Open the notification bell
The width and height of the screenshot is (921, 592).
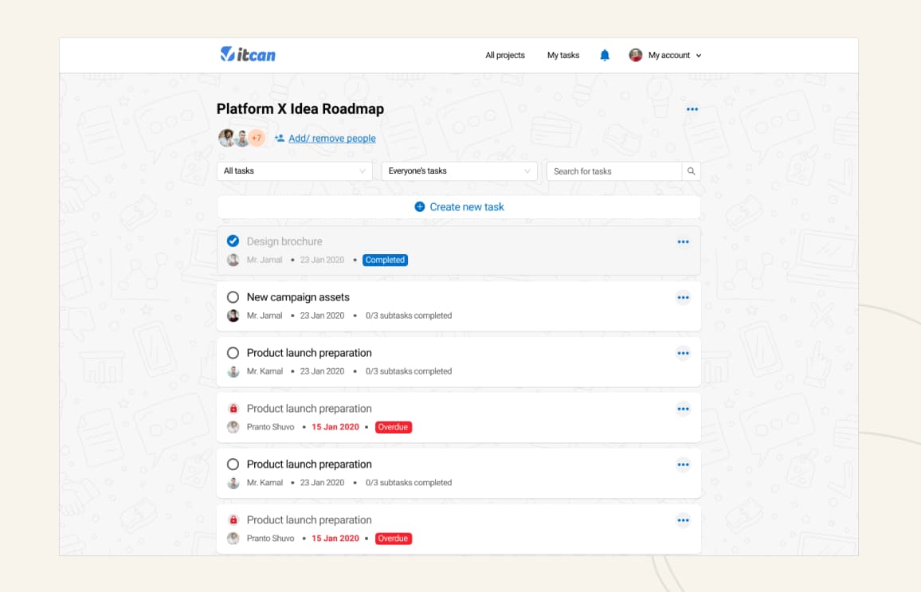coord(605,54)
